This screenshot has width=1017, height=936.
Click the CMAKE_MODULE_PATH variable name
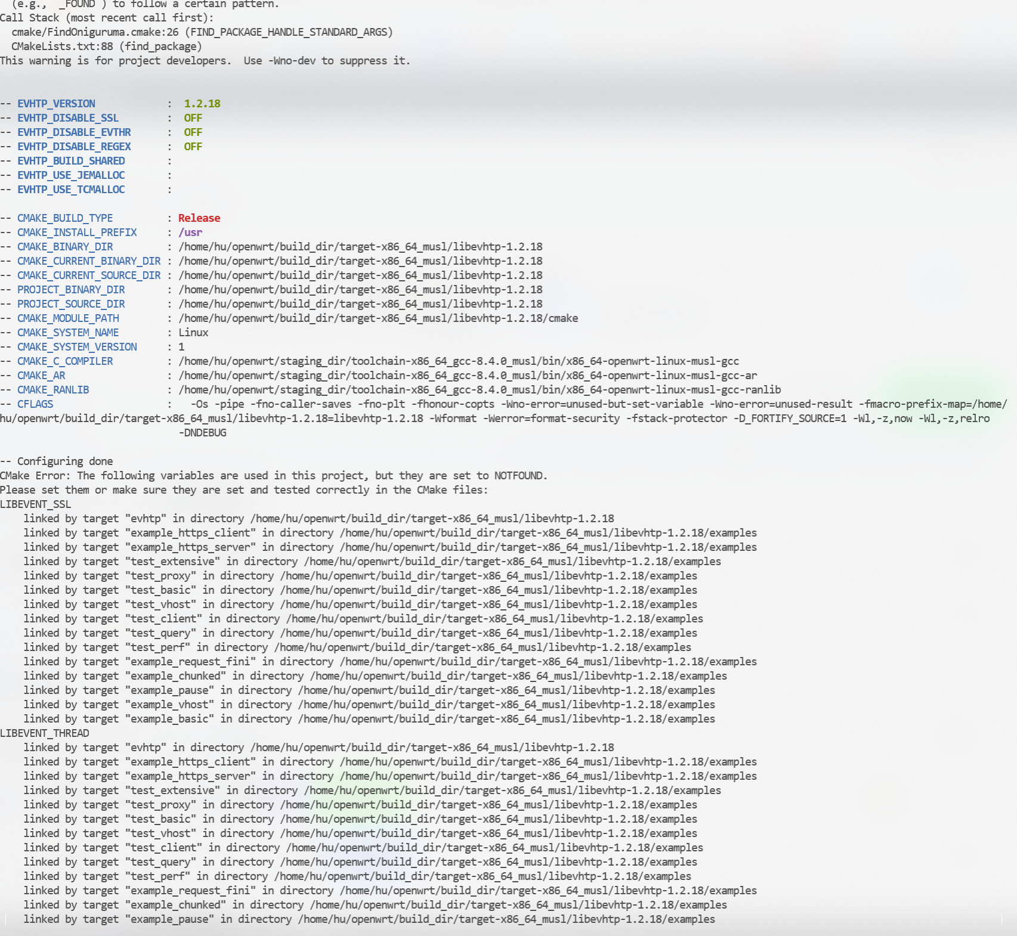tap(68, 318)
